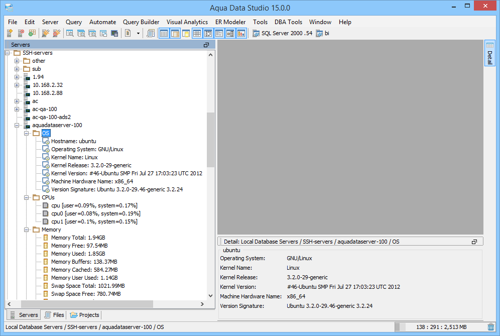Open the Visual Analytics menu
Image resolution: width=500 pixels, height=336 pixels.
[x=187, y=22]
